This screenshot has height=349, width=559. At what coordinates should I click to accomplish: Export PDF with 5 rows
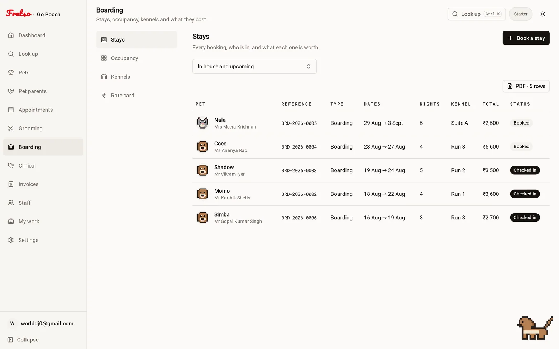click(x=526, y=86)
